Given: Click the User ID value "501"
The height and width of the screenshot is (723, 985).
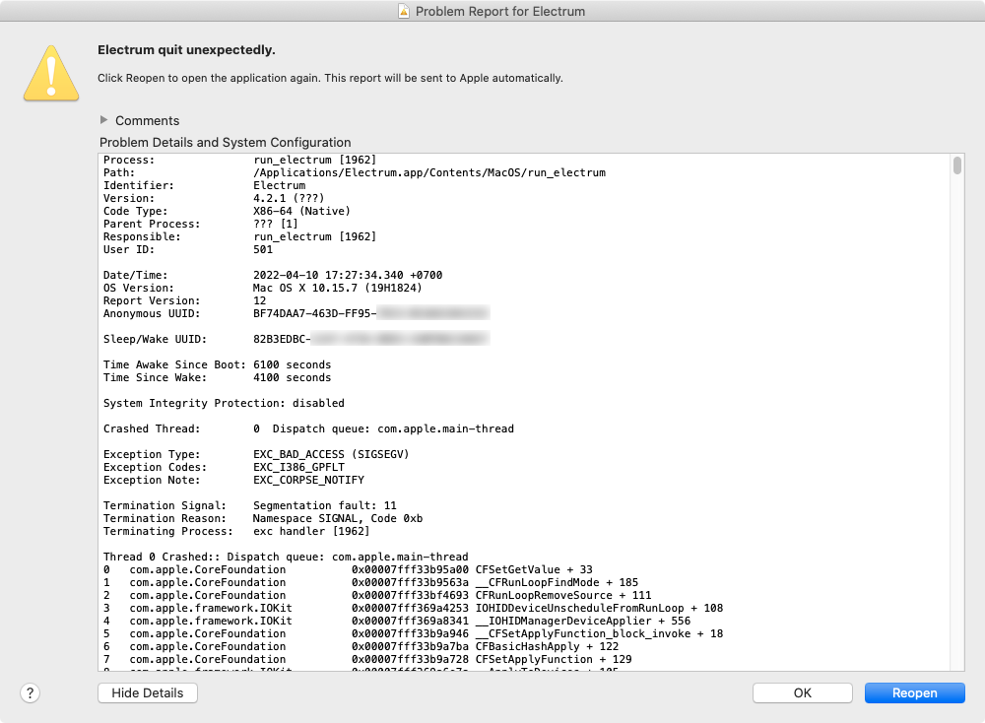Looking at the screenshot, I should coord(263,249).
